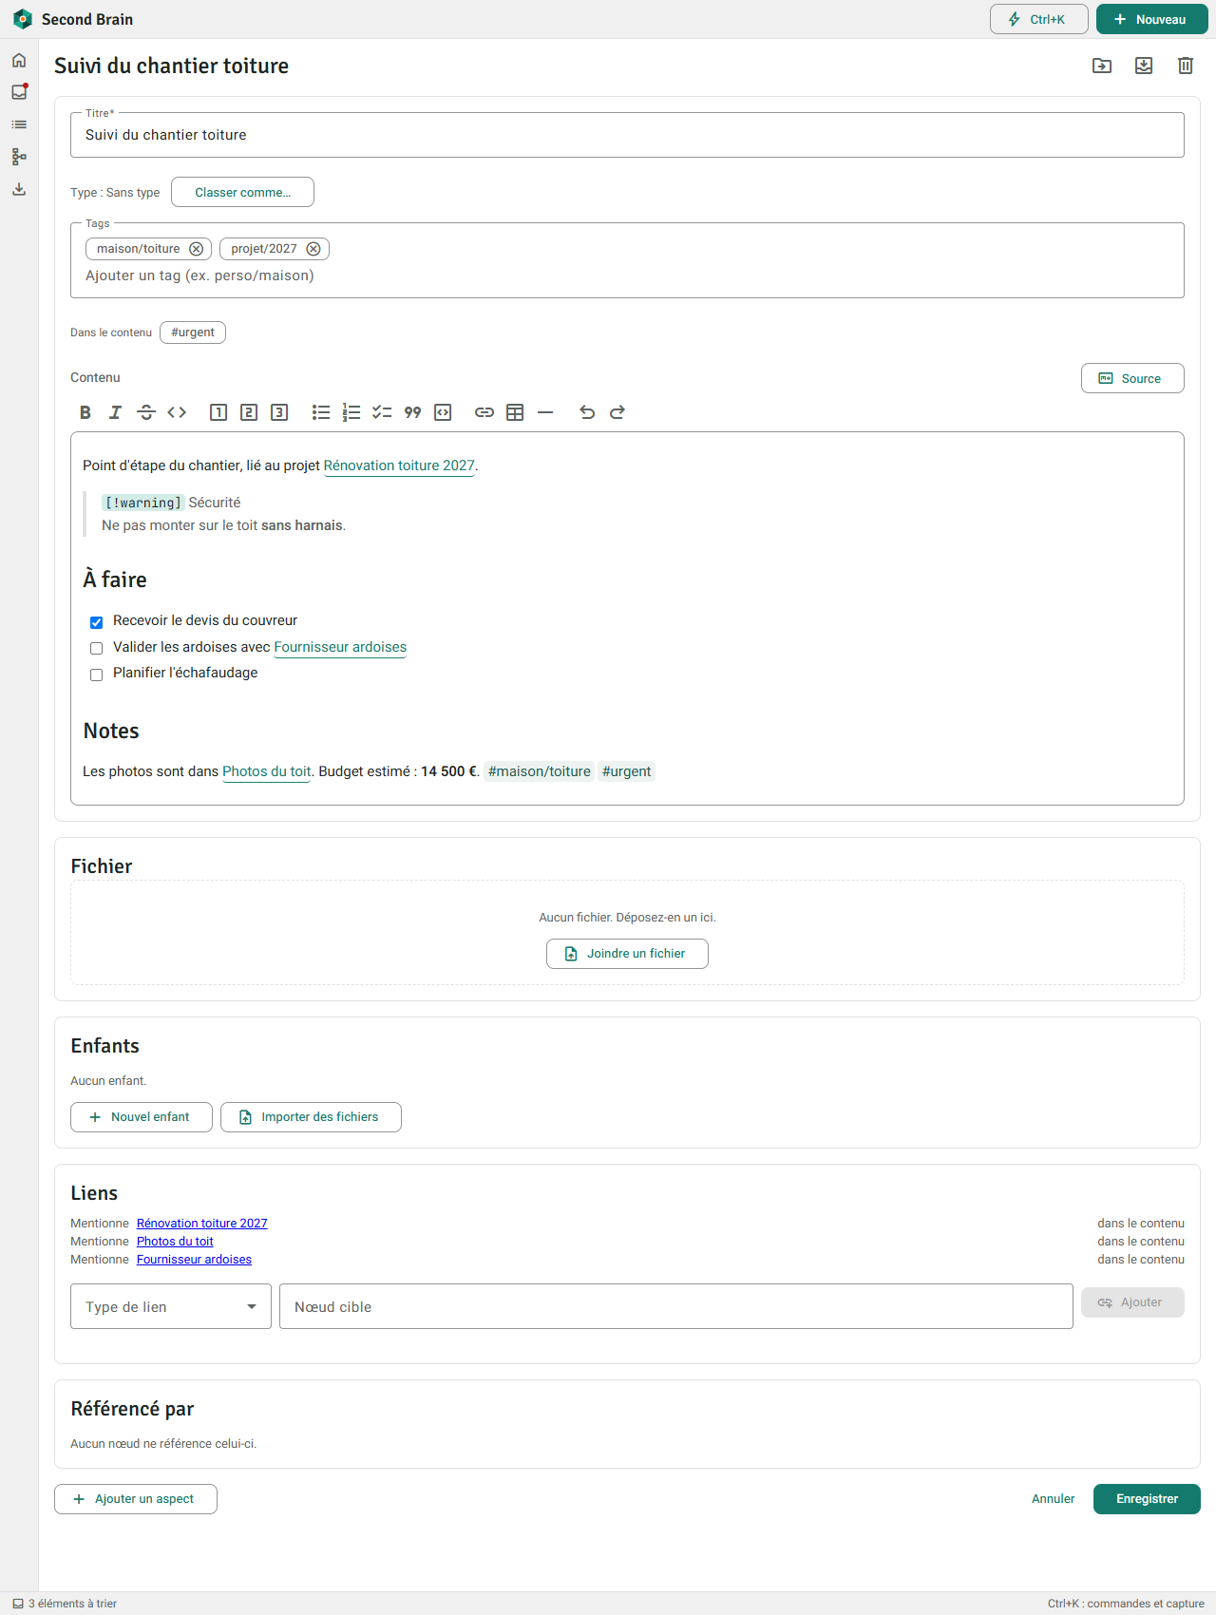Undo the last edit
The height and width of the screenshot is (1615, 1216).
(587, 412)
